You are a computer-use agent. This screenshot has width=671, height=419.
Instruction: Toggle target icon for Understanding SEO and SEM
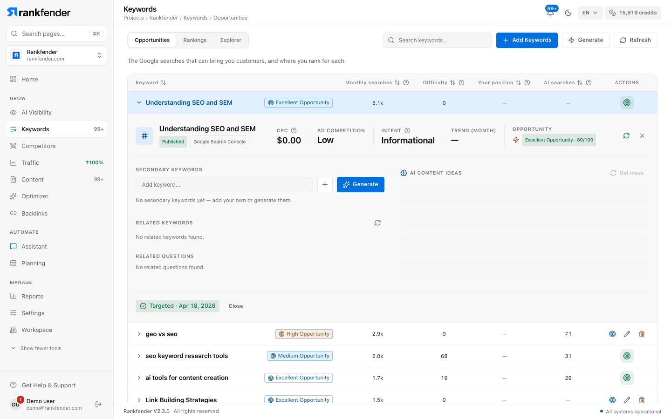tap(627, 102)
